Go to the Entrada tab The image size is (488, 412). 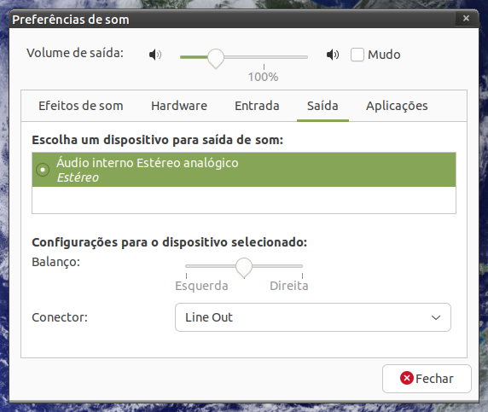click(x=257, y=106)
